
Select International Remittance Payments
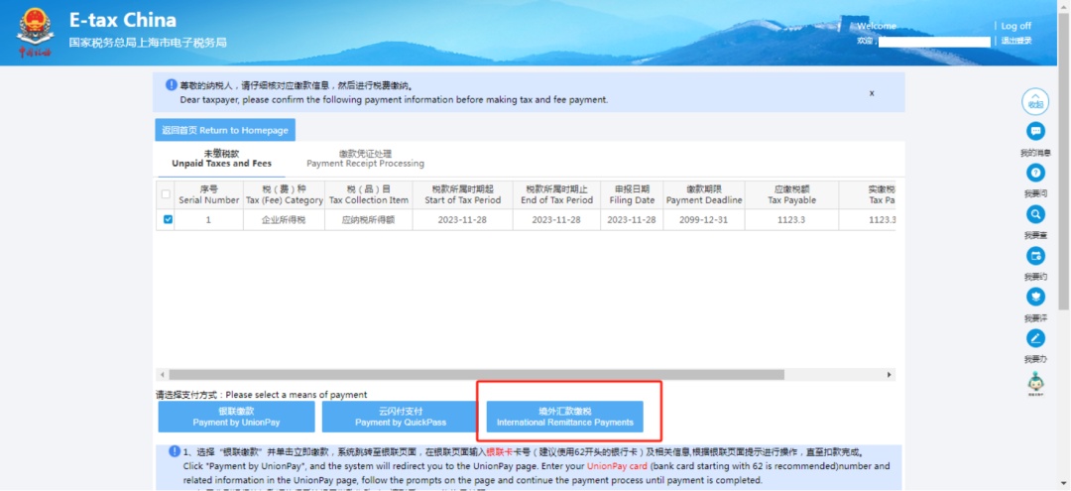564,417
